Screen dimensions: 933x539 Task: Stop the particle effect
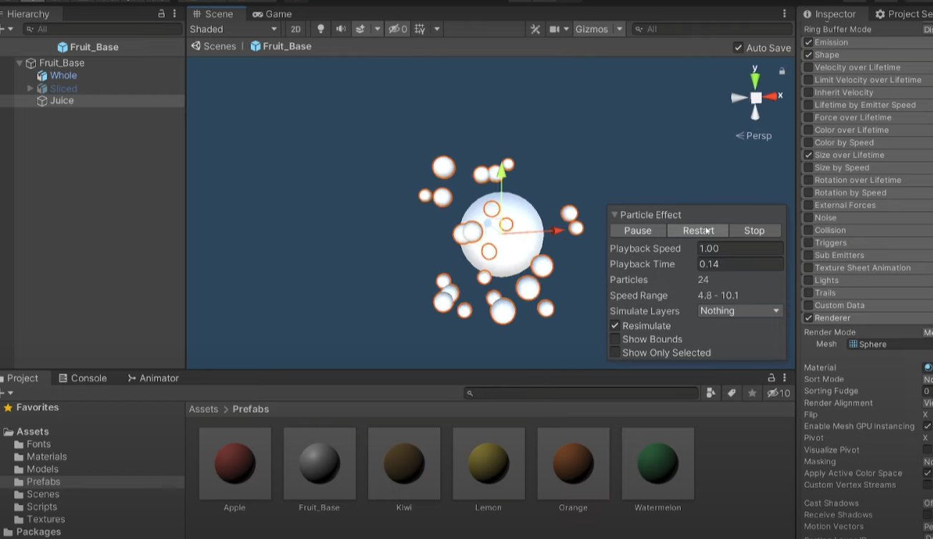pos(754,230)
